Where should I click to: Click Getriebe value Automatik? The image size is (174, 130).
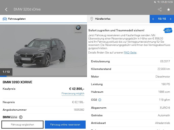click(164, 115)
